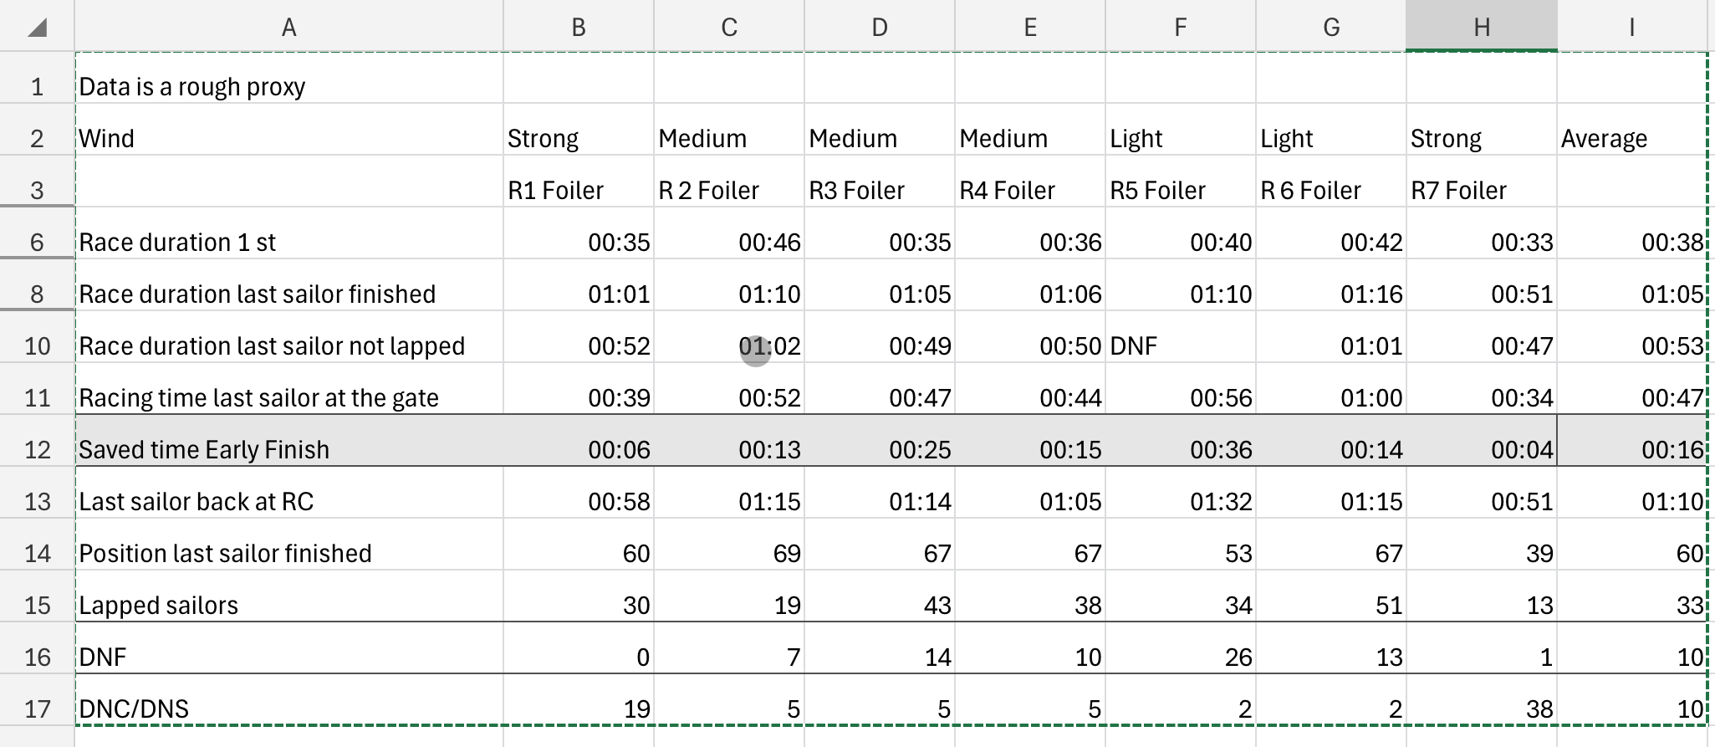
Task: Select the "Light" cell in column G
Action: (1330, 139)
